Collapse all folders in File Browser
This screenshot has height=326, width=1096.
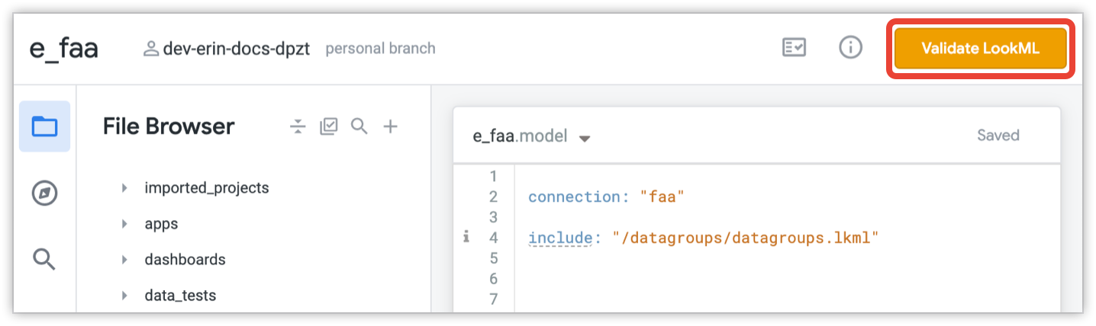(298, 126)
